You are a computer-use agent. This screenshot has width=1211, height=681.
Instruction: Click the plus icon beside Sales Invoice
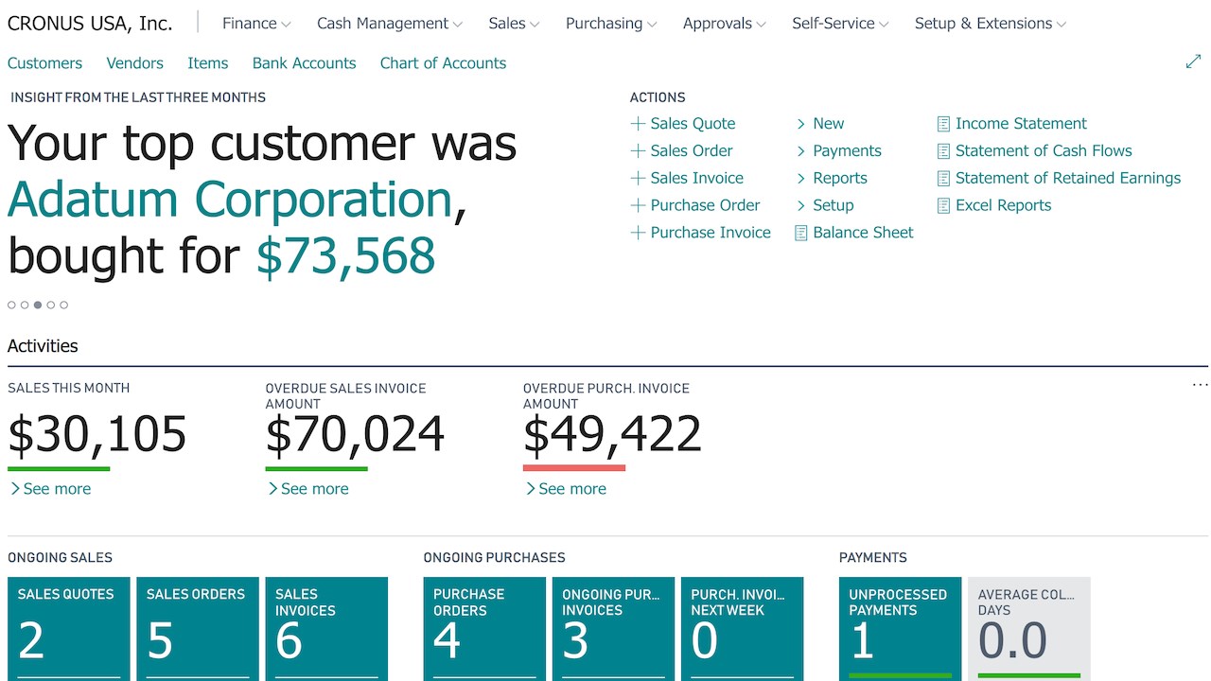coord(638,179)
